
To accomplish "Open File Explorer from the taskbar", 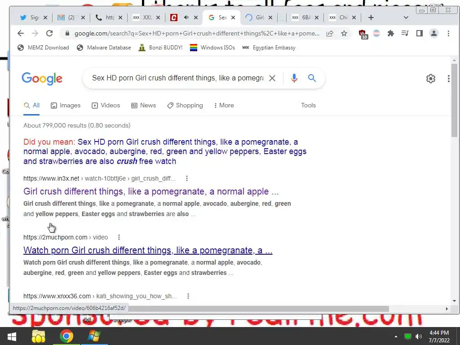I will click(x=39, y=336).
